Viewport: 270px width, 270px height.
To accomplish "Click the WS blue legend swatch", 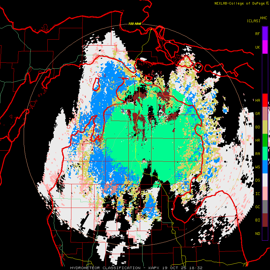I will coord(265,167).
